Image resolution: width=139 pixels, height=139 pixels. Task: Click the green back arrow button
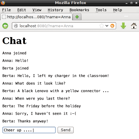pos(5,26)
